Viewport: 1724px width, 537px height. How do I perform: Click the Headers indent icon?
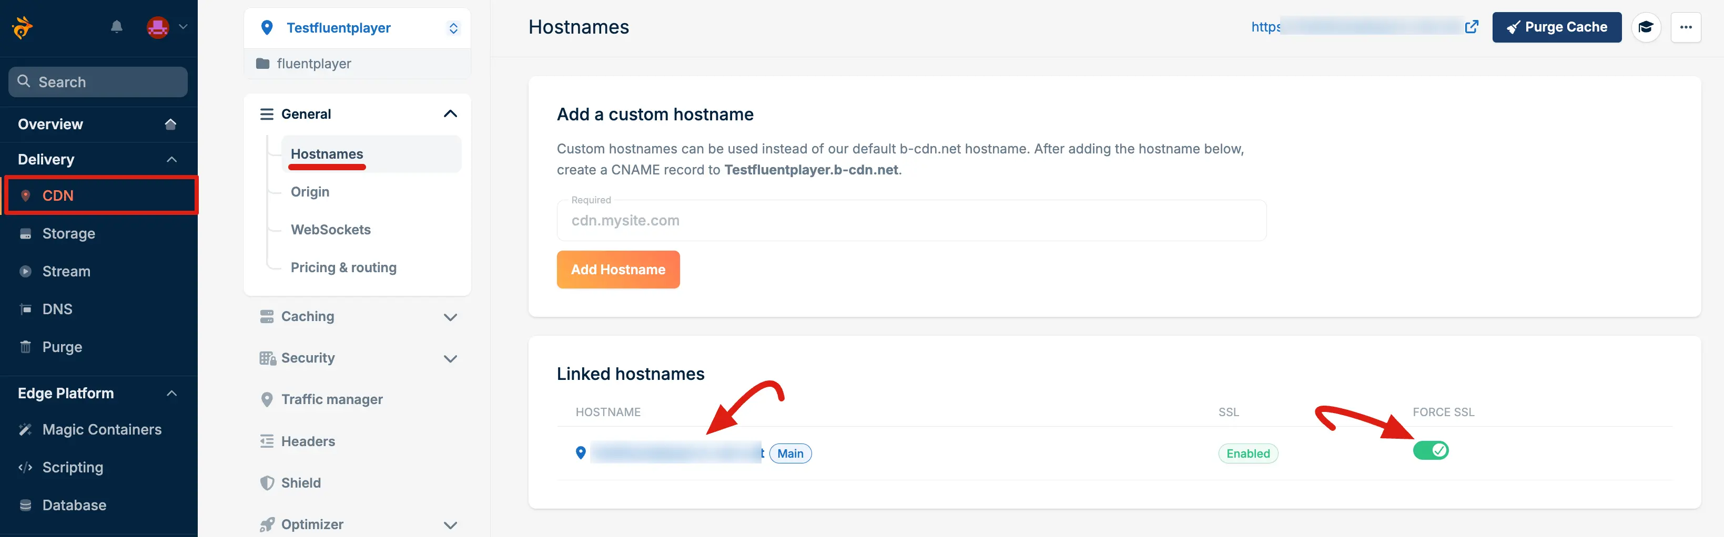coord(267,441)
